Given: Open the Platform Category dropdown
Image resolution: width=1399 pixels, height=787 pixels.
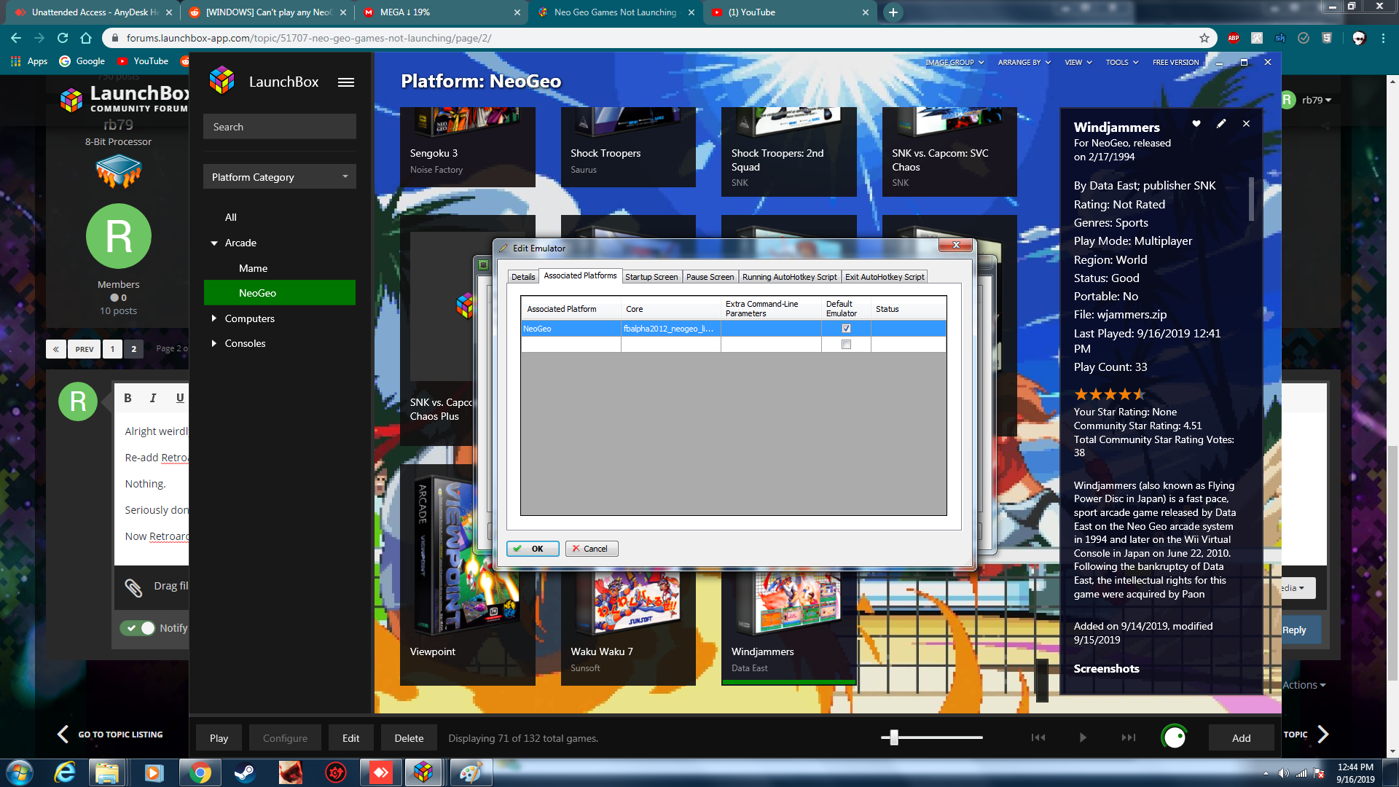Looking at the screenshot, I should pyautogui.click(x=280, y=177).
